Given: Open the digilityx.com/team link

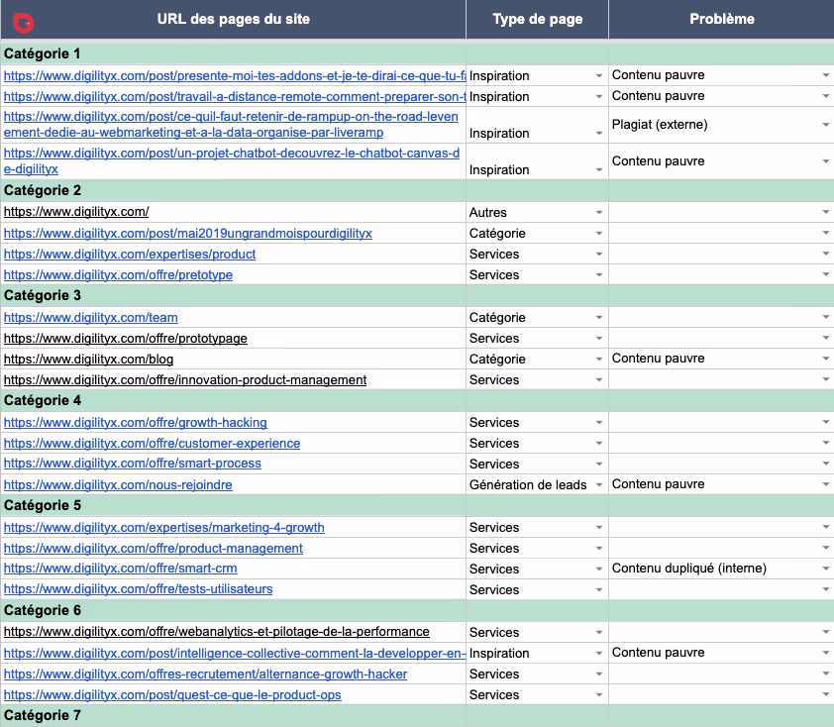Looking at the screenshot, I should 90,318.
